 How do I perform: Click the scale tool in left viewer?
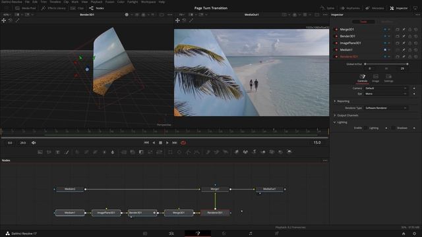tap(17, 20)
